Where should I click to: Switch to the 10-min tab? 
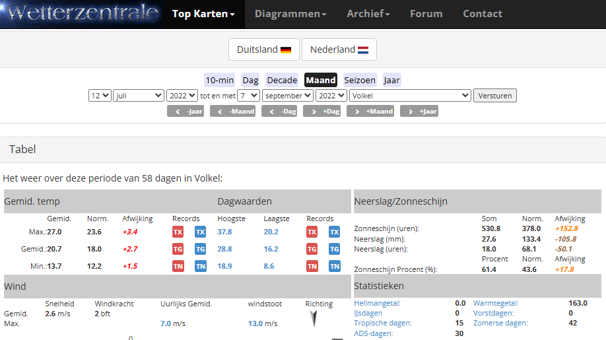220,80
